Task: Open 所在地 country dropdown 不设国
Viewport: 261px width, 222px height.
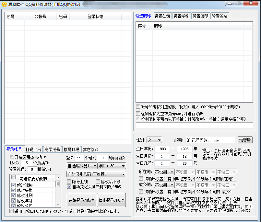Action: pyautogui.click(x=164, y=172)
